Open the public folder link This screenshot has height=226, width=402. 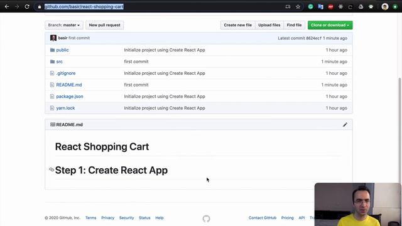tap(62, 50)
